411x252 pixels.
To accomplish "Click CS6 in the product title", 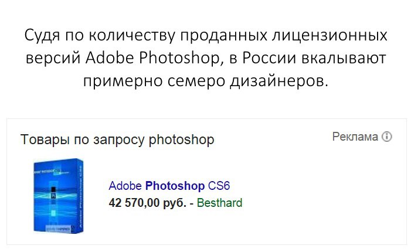I will pyautogui.click(x=219, y=186).
